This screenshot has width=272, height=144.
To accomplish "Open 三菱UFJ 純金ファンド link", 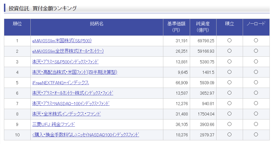I will (53, 124).
